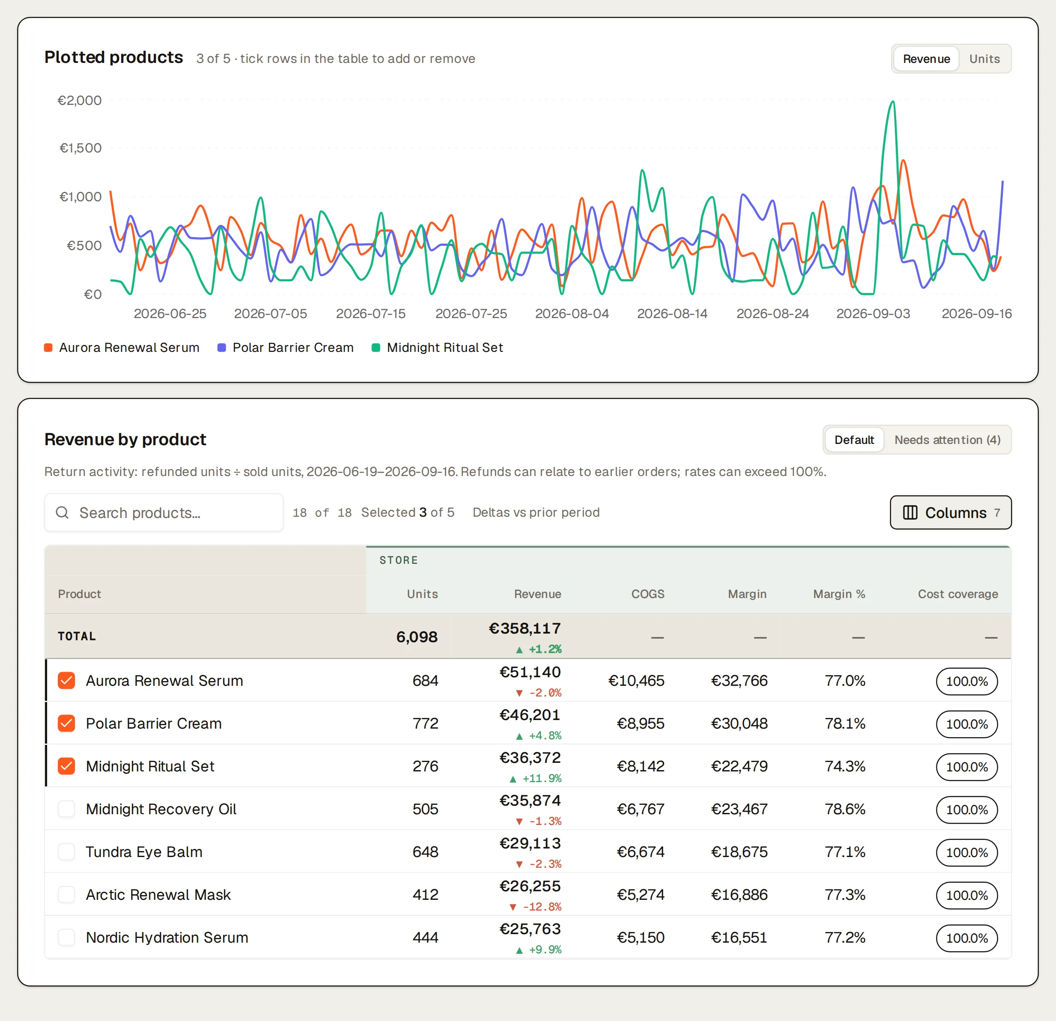Sort by the COGS column header
This screenshot has height=1021, width=1056.
pyautogui.click(x=648, y=594)
